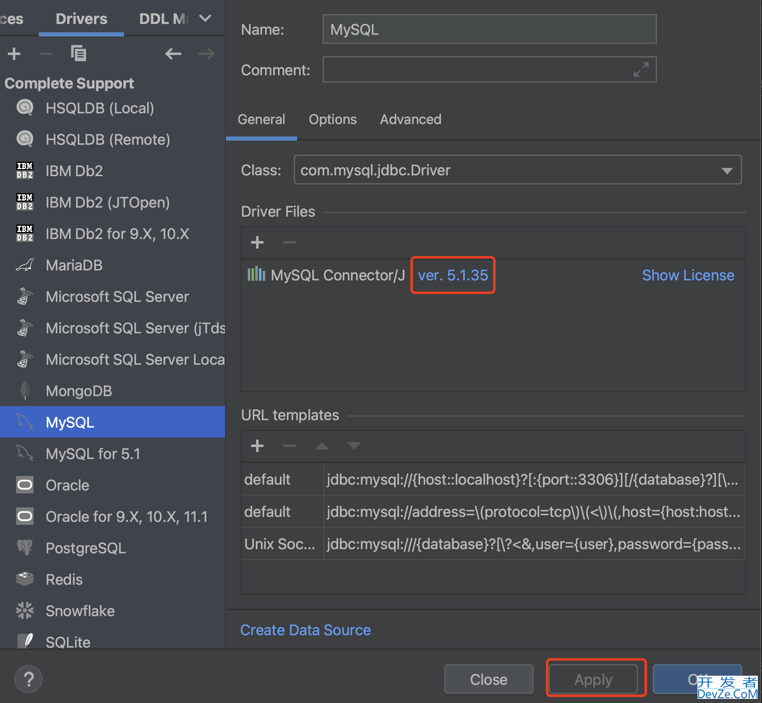Expand the Comment field editor

pyautogui.click(x=641, y=69)
